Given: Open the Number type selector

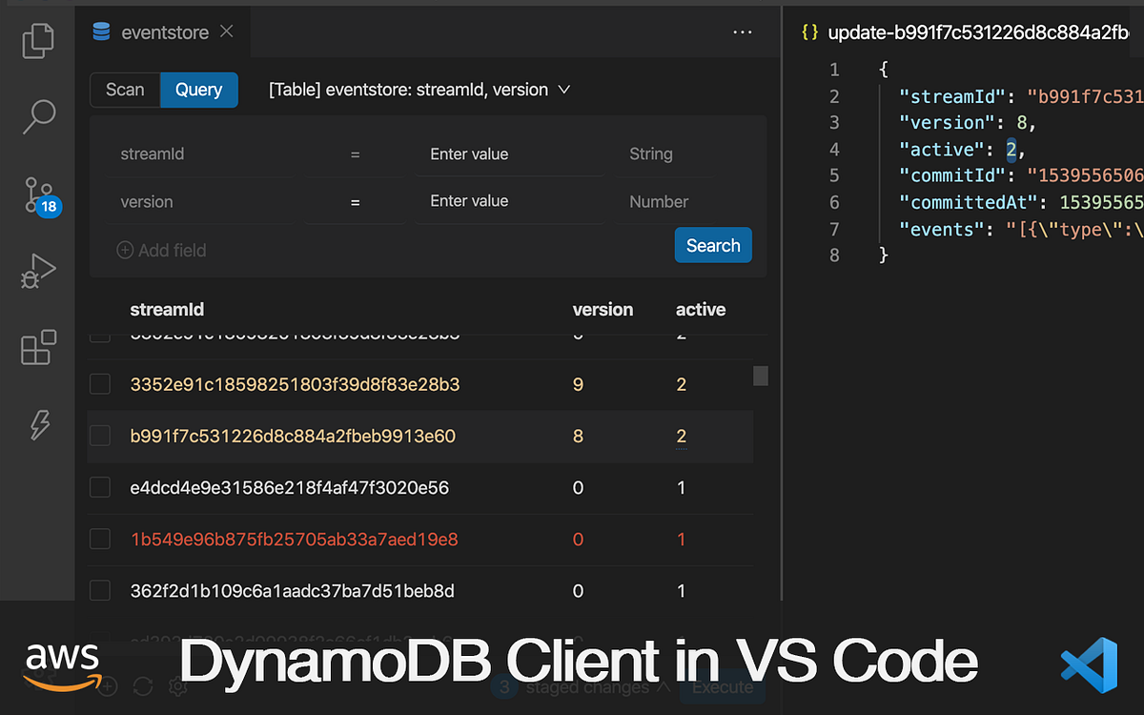Looking at the screenshot, I should coord(663,202).
